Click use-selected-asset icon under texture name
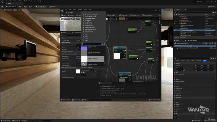The height and width of the screenshot is (122, 217). [x=82, y=72]
